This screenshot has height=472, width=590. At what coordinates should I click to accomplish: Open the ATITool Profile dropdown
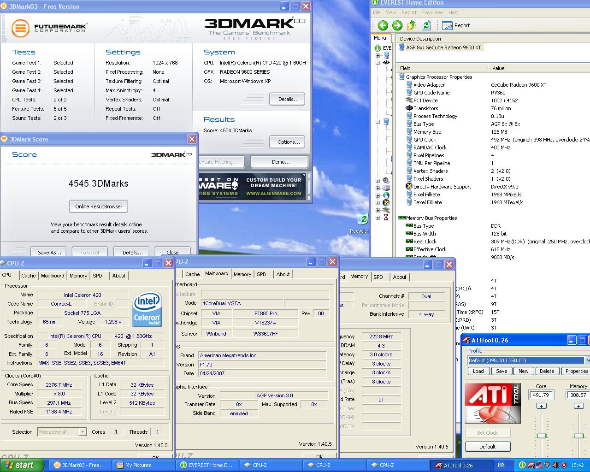pos(587,360)
